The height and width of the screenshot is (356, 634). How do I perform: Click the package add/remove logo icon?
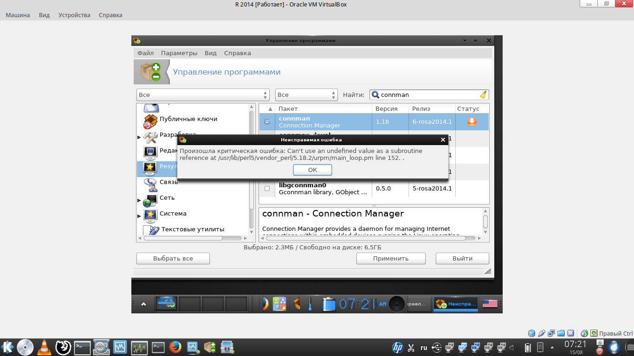[x=151, y=72]
